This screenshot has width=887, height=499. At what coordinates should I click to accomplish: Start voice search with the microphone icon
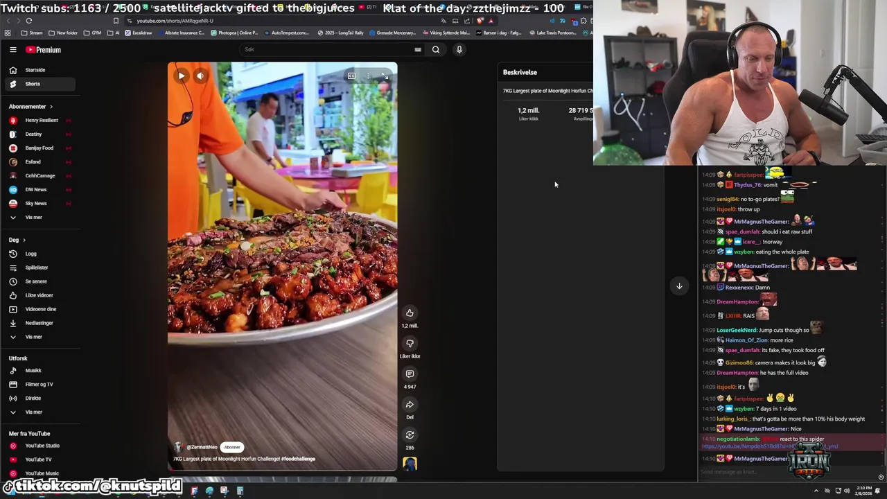click(x=459, y=50)
